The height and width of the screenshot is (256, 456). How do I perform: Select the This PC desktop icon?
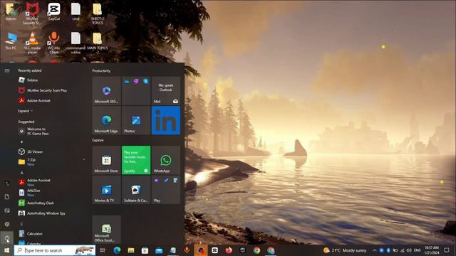coord(11,41)
